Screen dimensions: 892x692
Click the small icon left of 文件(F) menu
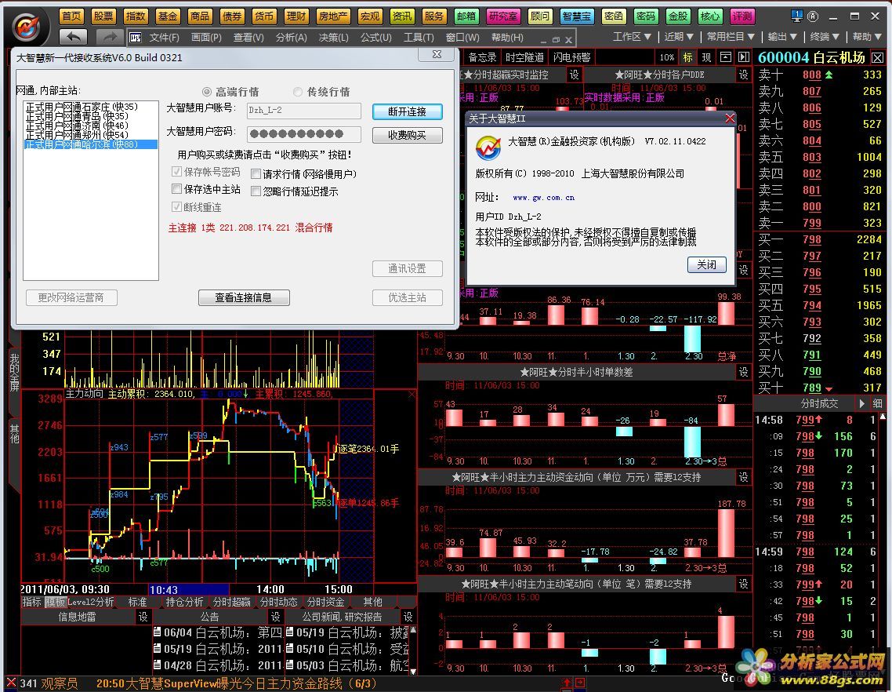click(x=136, y=38)
